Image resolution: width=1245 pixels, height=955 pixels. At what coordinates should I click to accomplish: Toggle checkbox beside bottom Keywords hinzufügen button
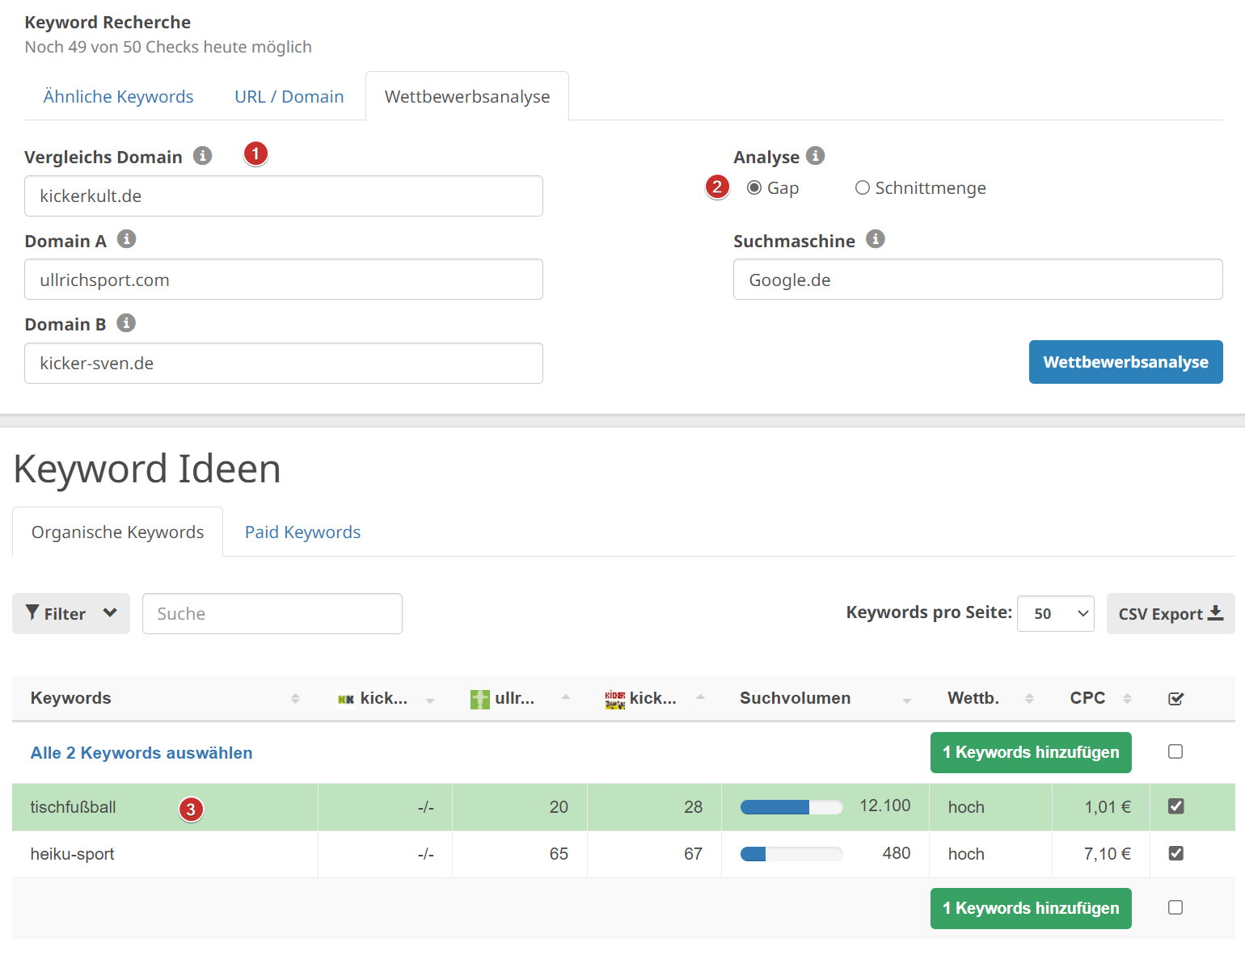coord(1175,907)
